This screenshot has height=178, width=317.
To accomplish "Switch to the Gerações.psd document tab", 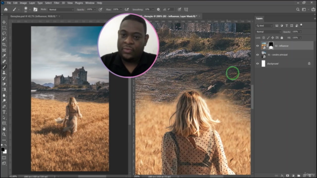I will pyautogui.click(x=34, y=16).
